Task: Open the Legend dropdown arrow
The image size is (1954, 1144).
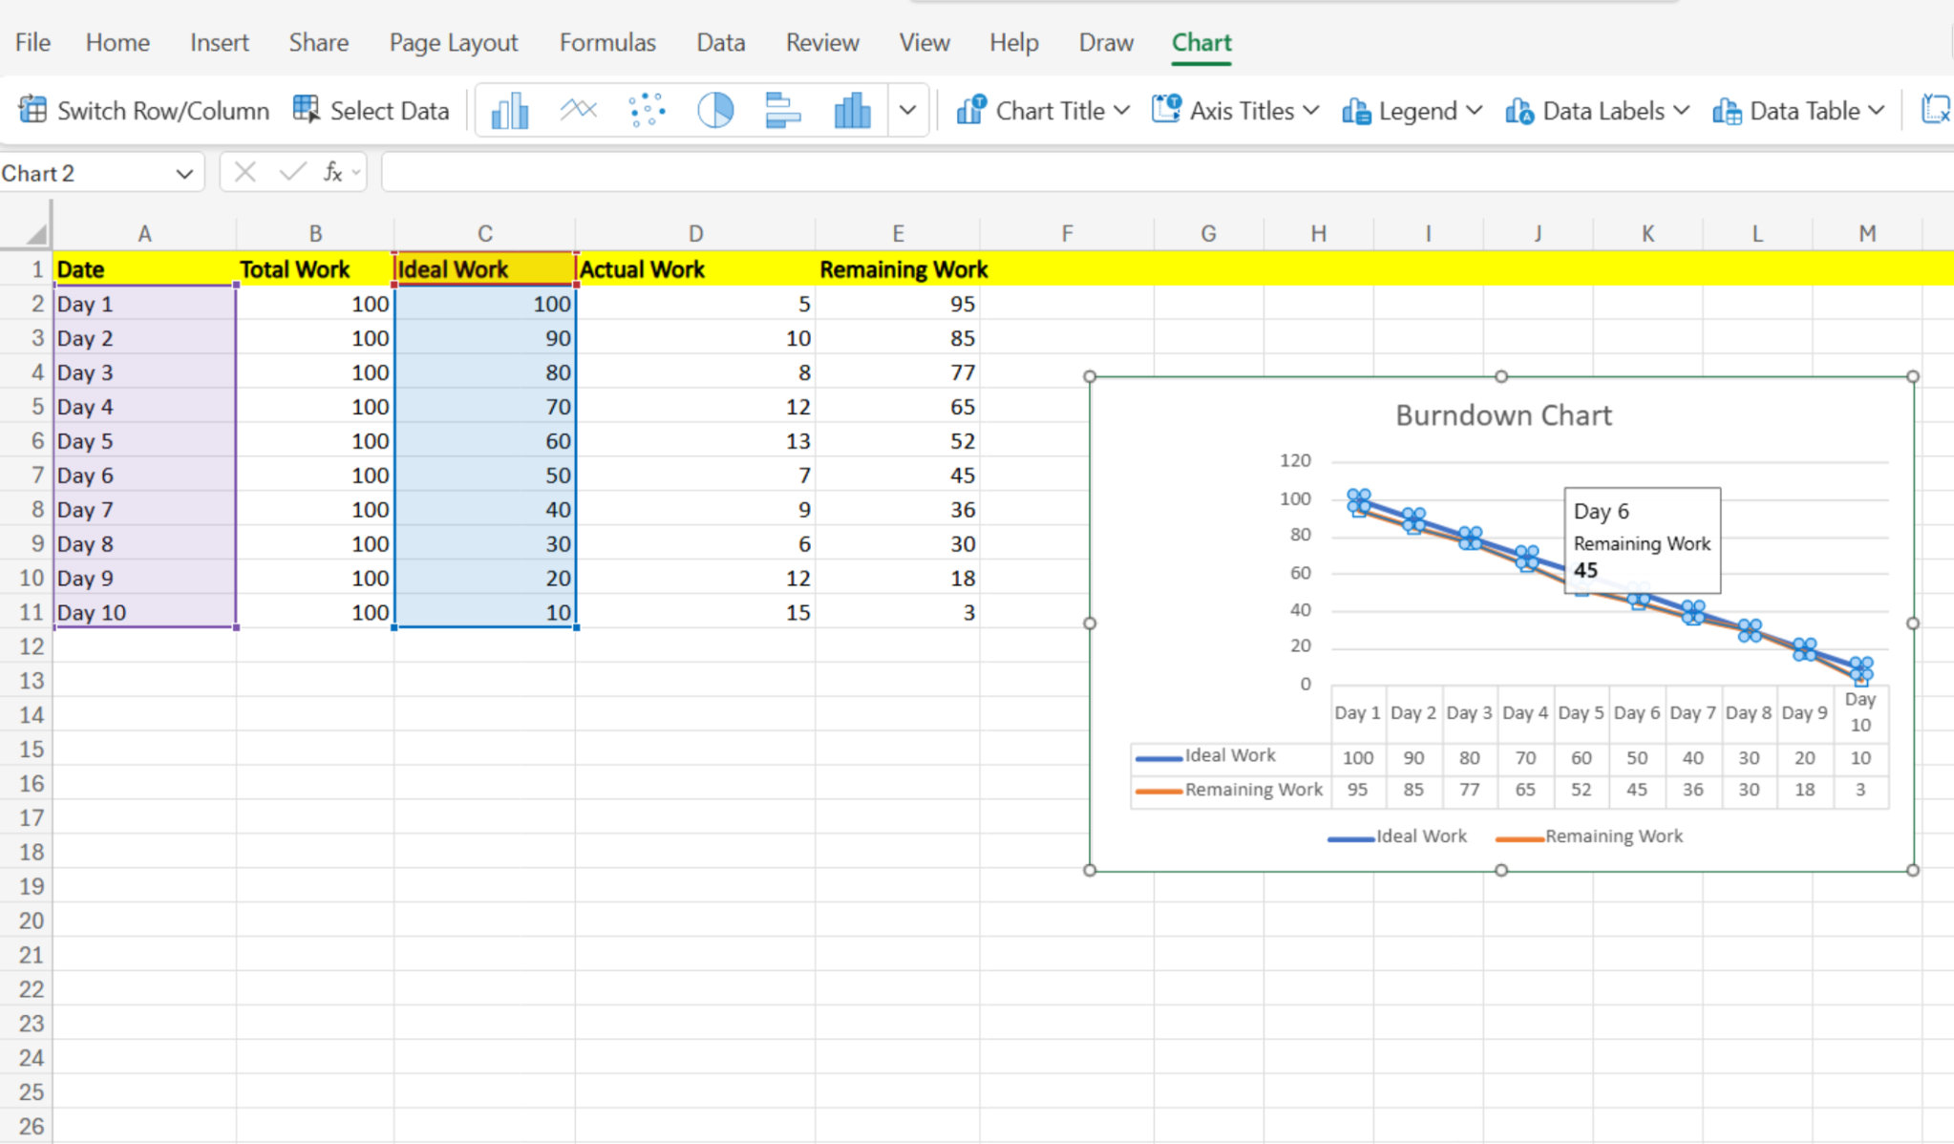Action: click(1475, 111)
